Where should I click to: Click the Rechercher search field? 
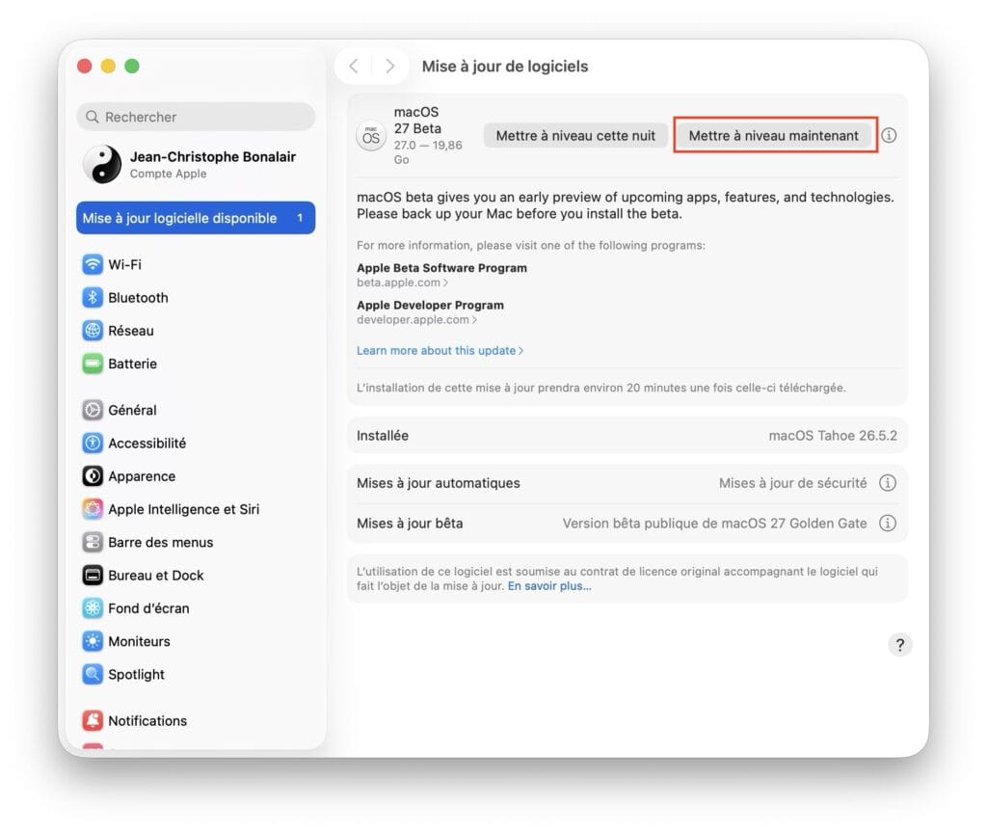(x=196, y=117)
